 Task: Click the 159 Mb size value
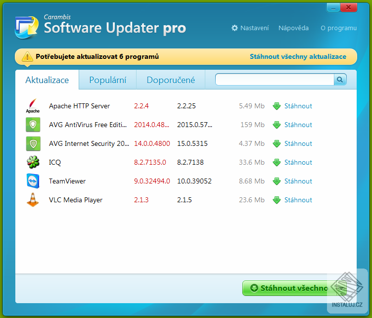tap(252, 125)
